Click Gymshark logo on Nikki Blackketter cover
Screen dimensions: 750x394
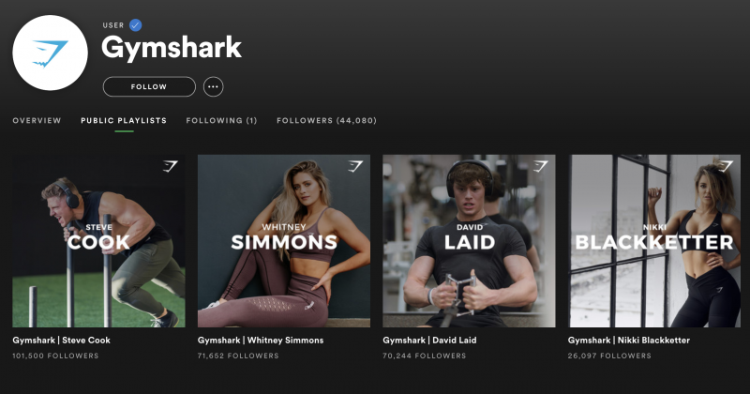725,166
